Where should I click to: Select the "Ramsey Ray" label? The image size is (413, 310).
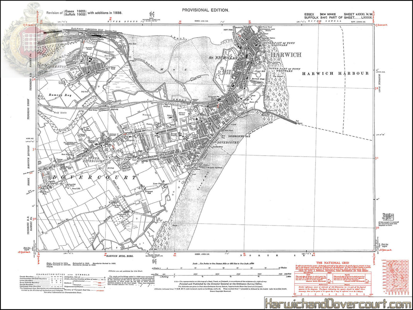[60, 95]
